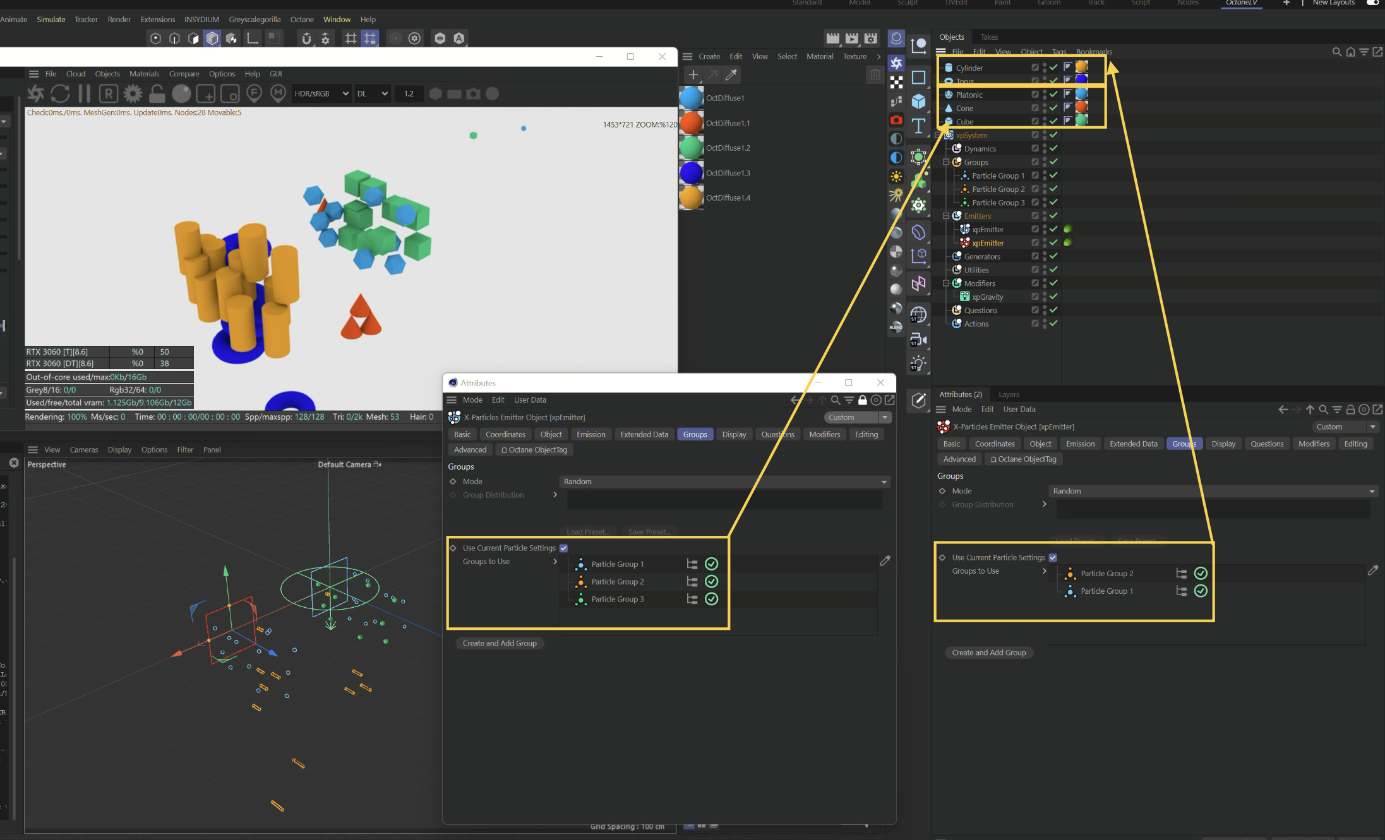Toggle enable checkmark for Particle Group 3
Image resolution: width=1385 pixels, height=840 pixels.
tap(711, 599)
